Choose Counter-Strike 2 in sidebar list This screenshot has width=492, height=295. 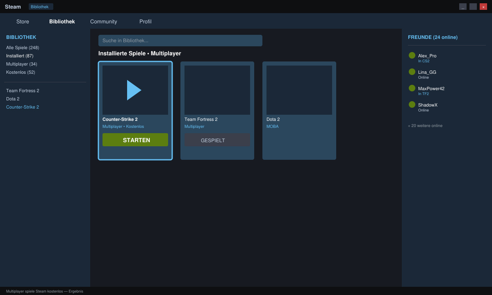pos(23,107)
